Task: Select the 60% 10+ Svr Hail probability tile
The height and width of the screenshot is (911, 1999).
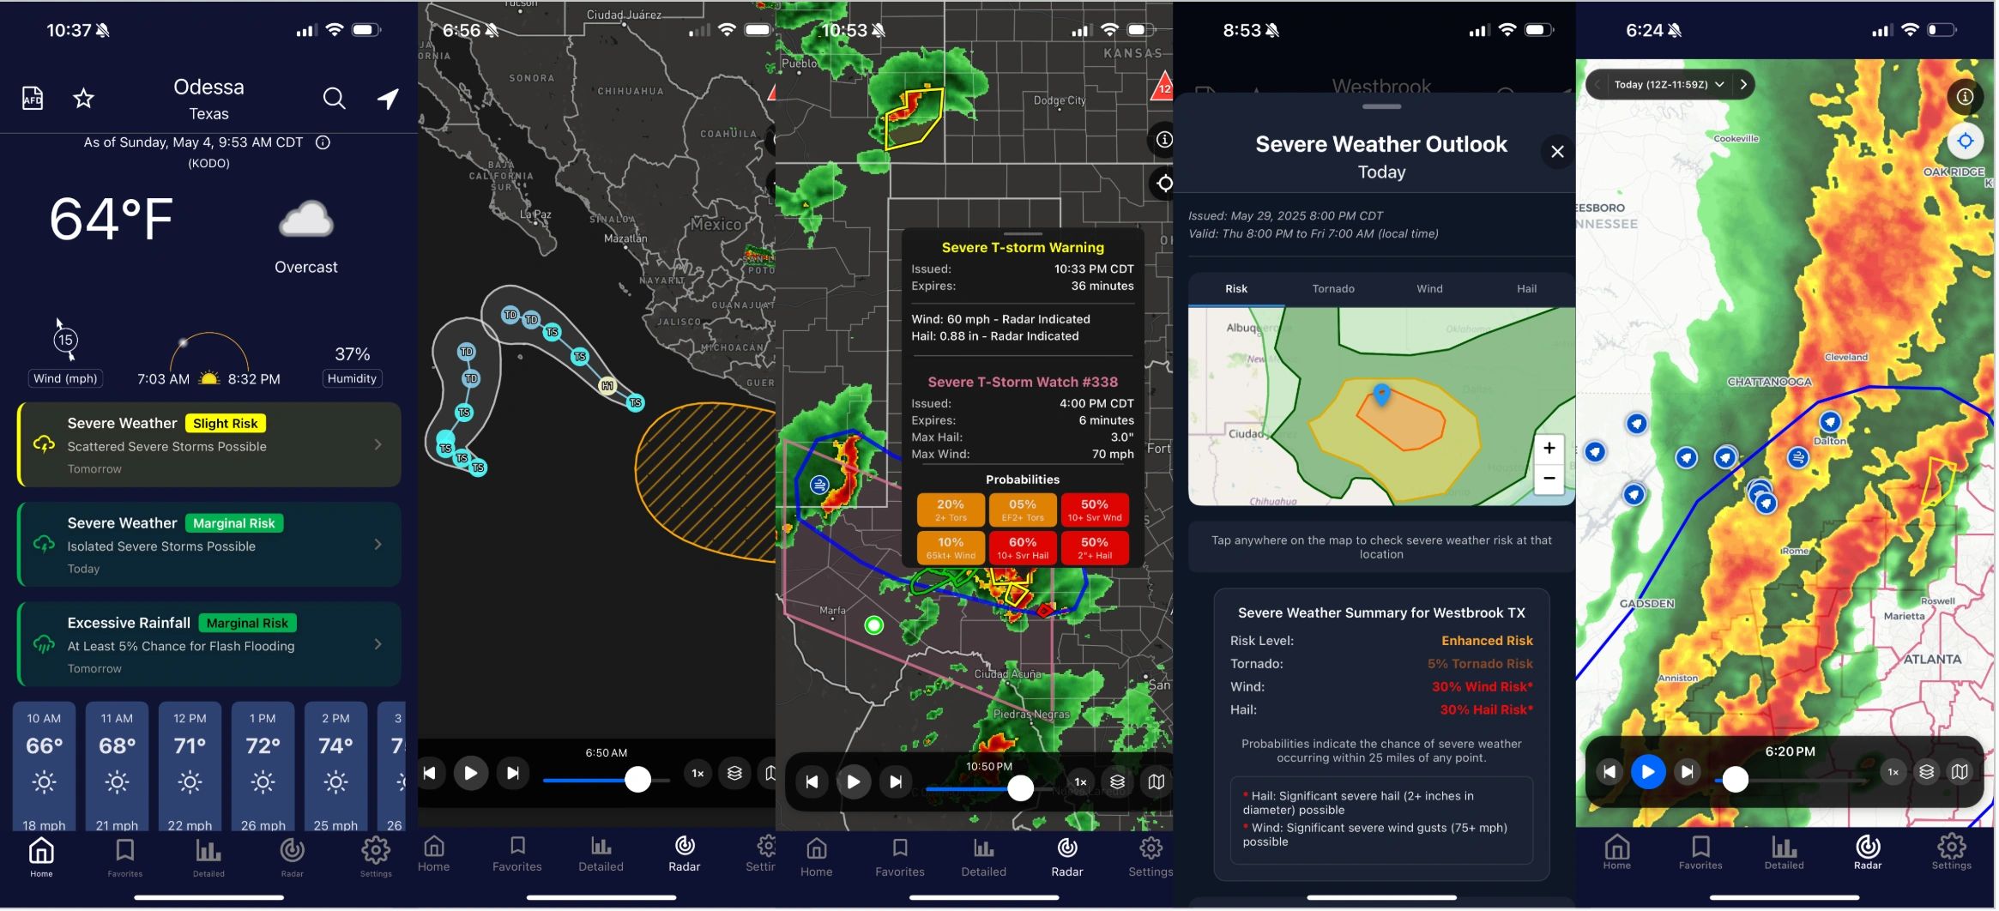Action: (1022, 546)
